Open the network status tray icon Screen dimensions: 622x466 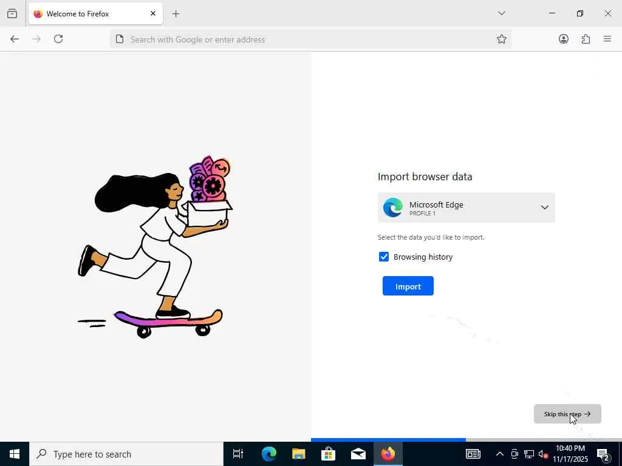click(x=529, y=454)
